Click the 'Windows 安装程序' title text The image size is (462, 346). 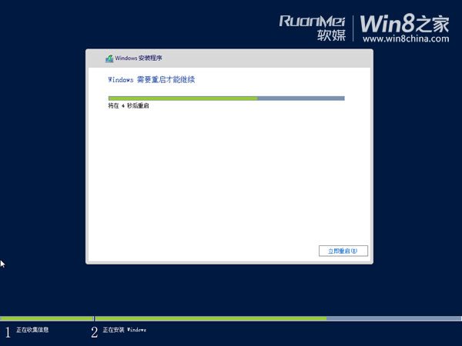(x=139, y=58)
